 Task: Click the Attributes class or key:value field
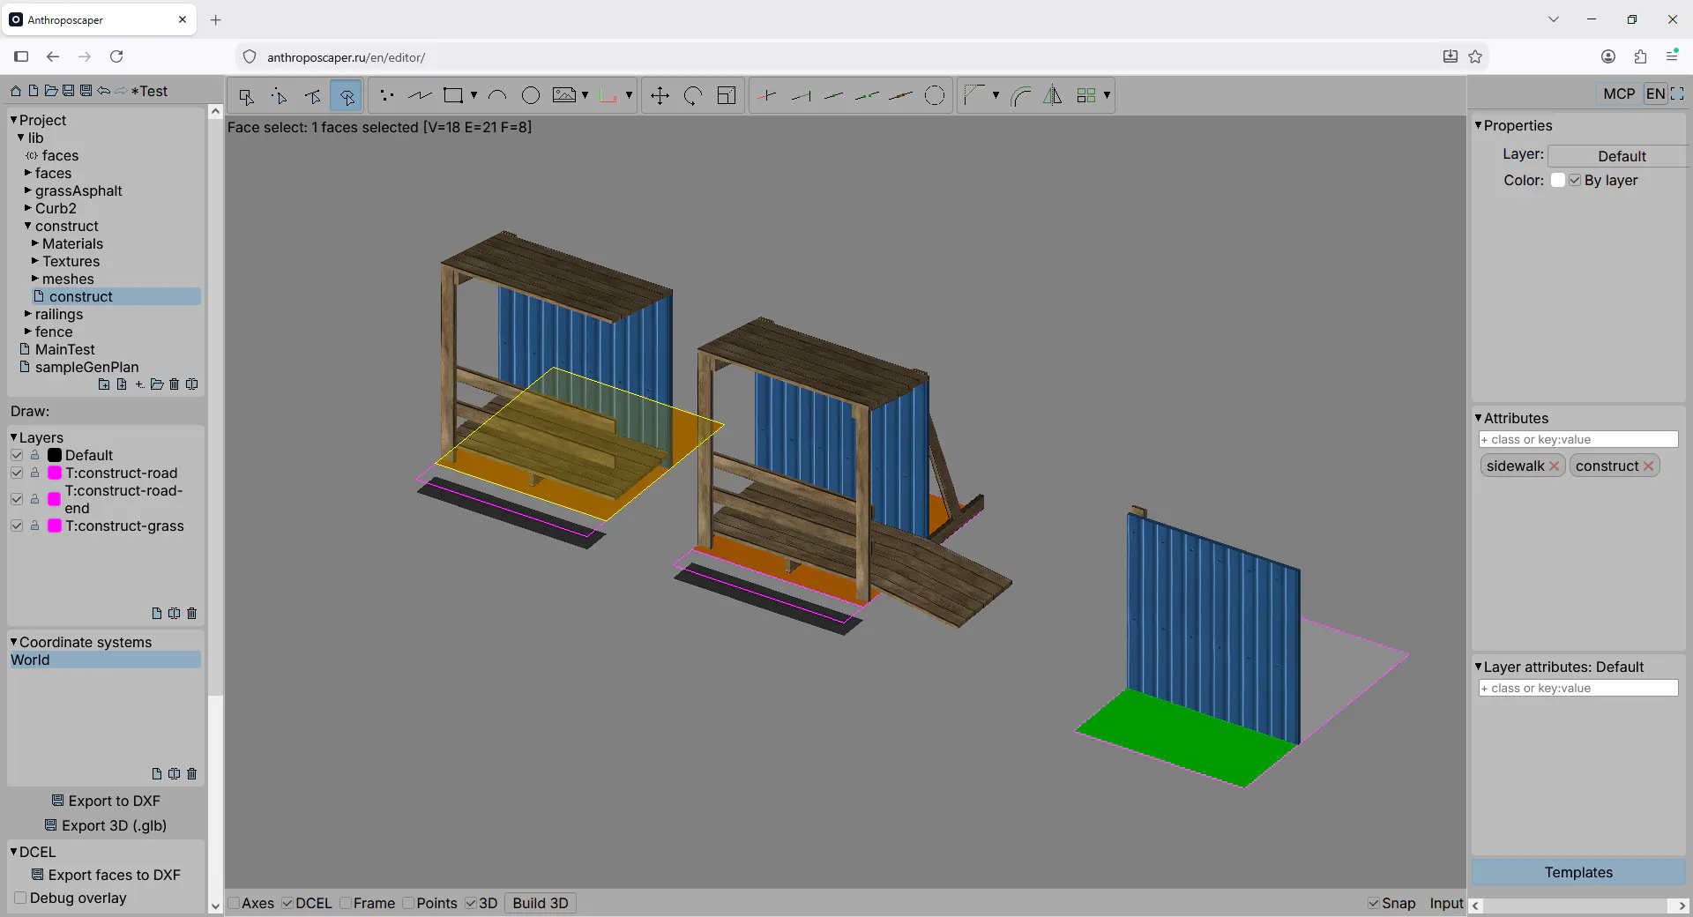click(x=1578, y=439)
